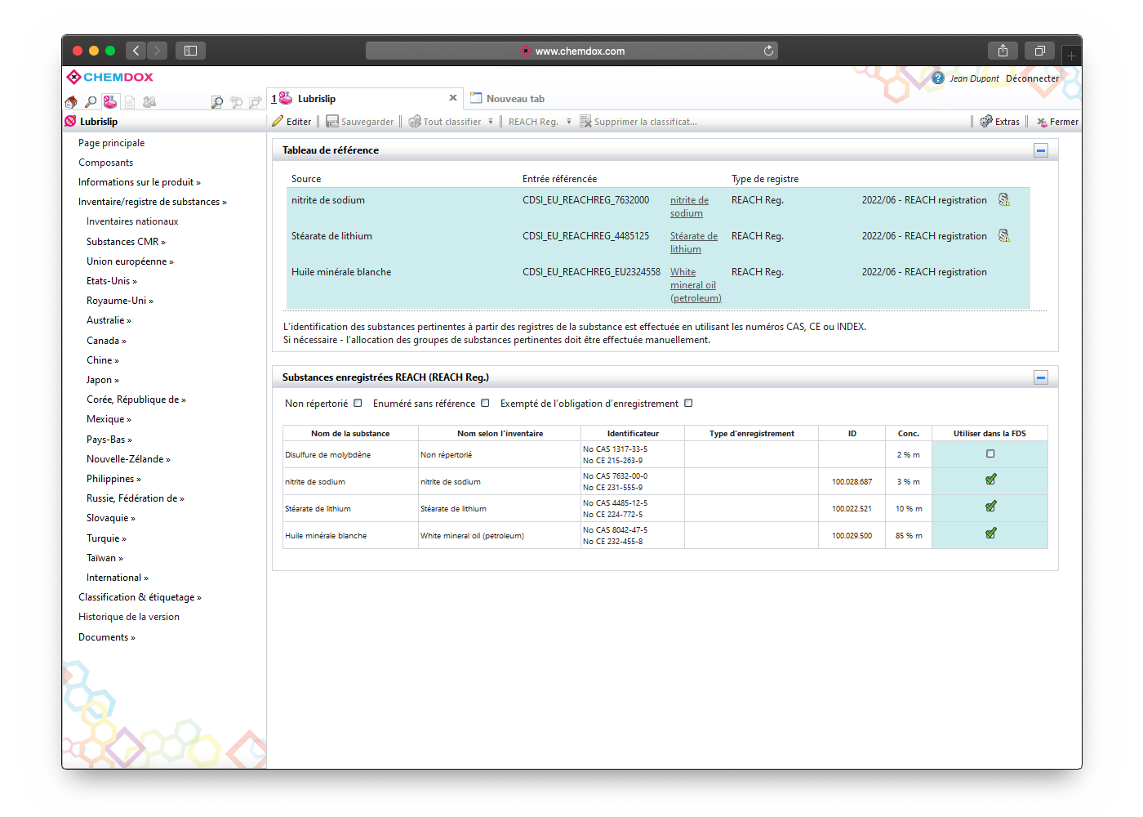Expand Royaume-Uni submenu

tap(120, 301)
